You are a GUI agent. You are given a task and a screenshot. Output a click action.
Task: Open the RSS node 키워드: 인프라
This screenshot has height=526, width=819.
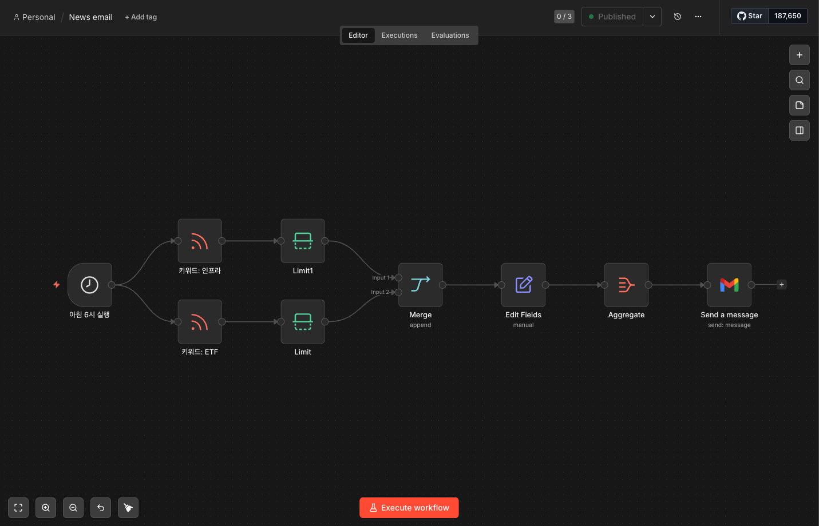tap(200, 241)
